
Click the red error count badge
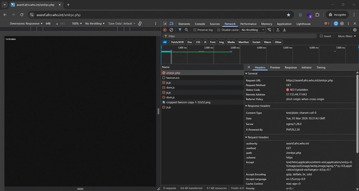tap(327, 23)
